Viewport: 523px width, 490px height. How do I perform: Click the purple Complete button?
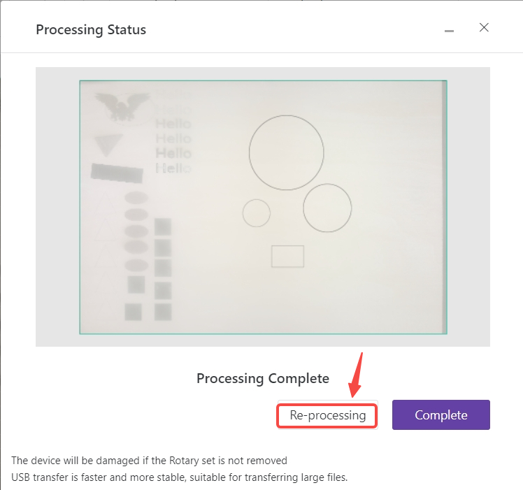coord(441,415)
